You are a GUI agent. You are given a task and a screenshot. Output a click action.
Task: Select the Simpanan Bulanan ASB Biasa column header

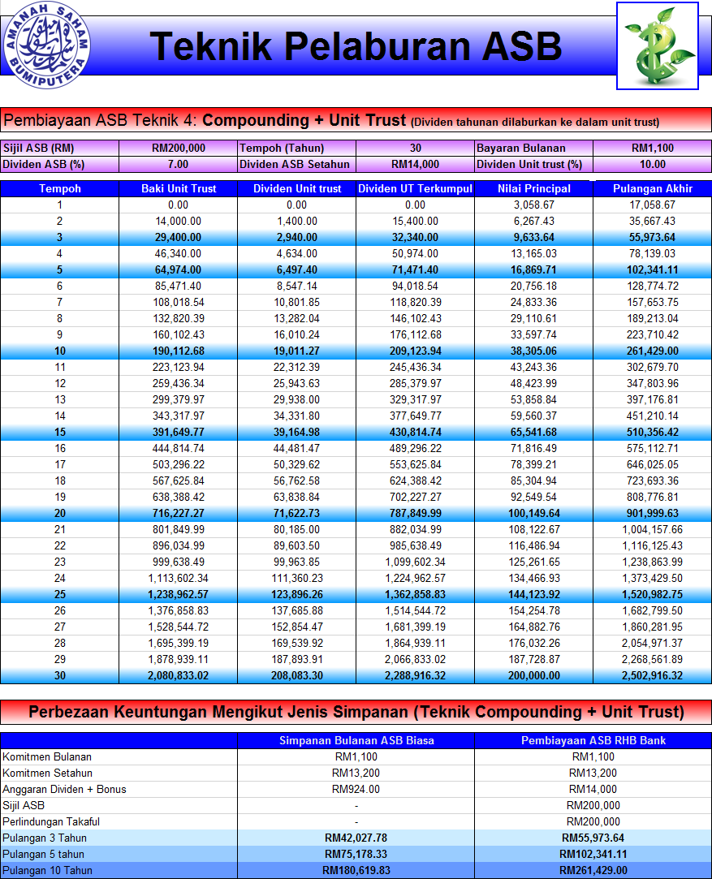pos(356,740)
